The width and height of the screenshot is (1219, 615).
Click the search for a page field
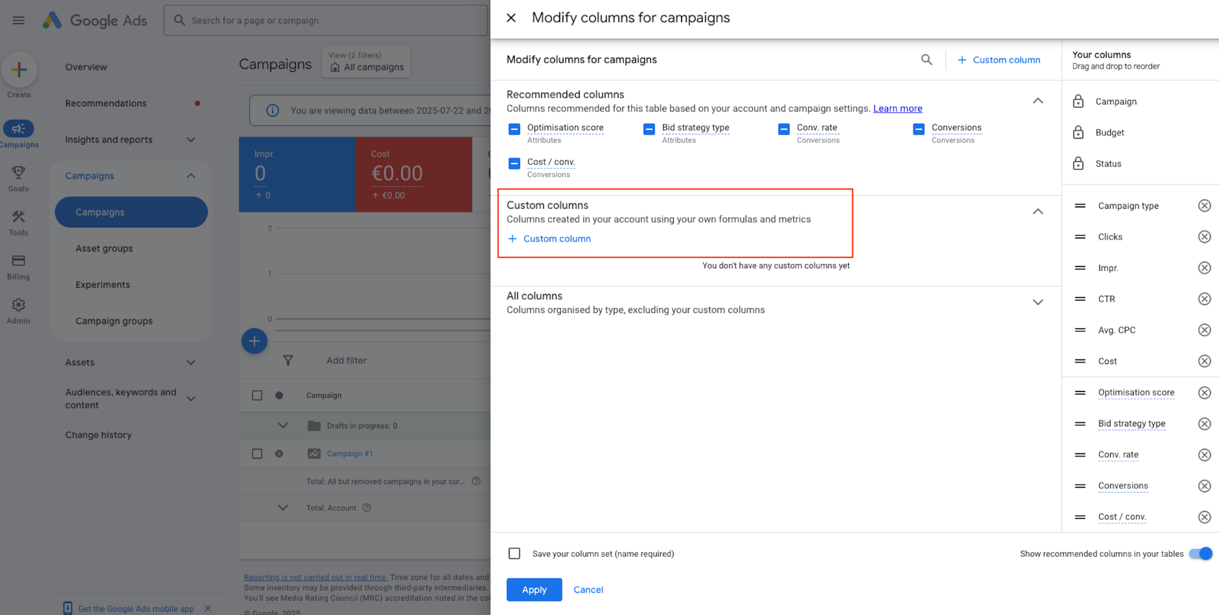coord(326,20)
